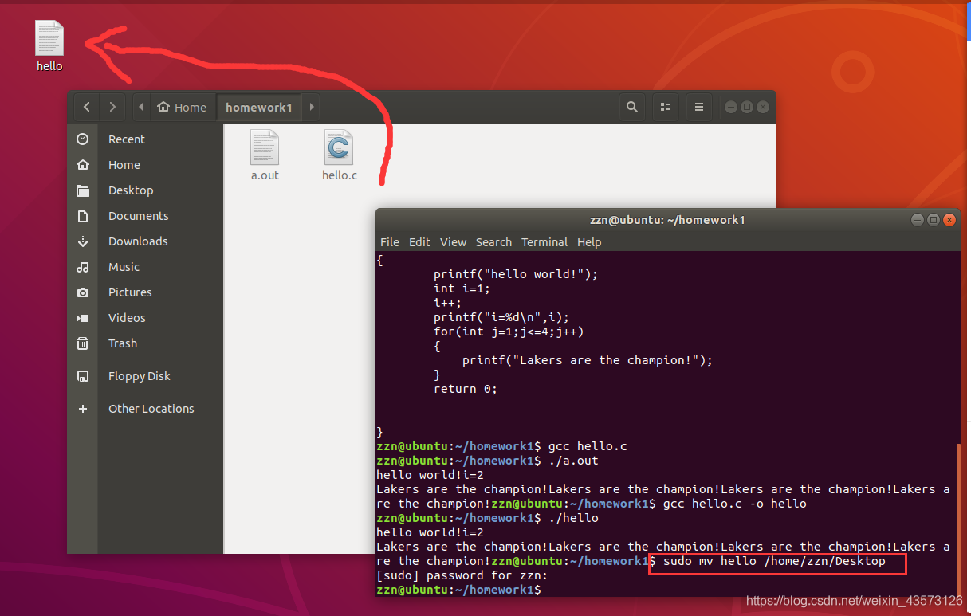Minimize the terminal window

tap(916, 220)
